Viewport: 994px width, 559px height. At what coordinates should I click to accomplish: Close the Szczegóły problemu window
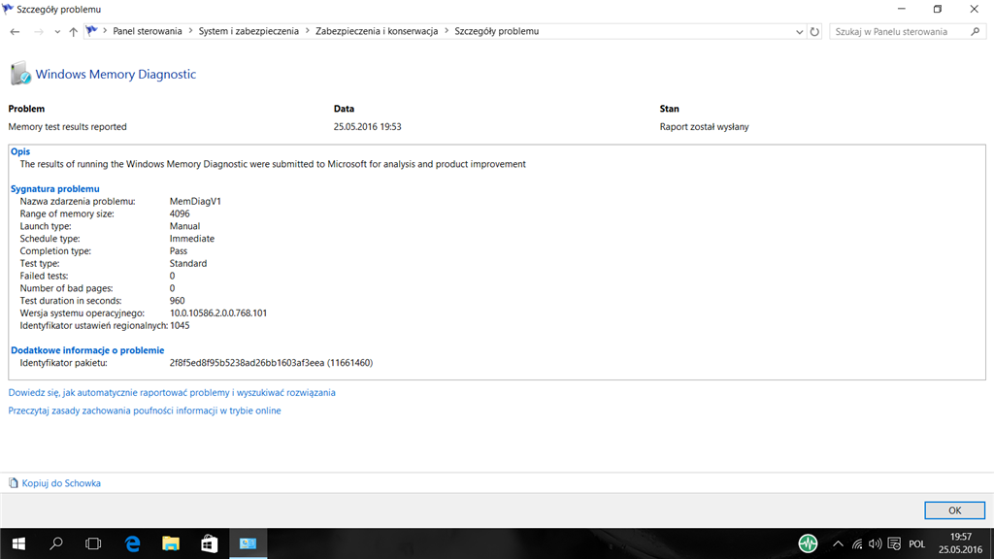coord(975,9)
